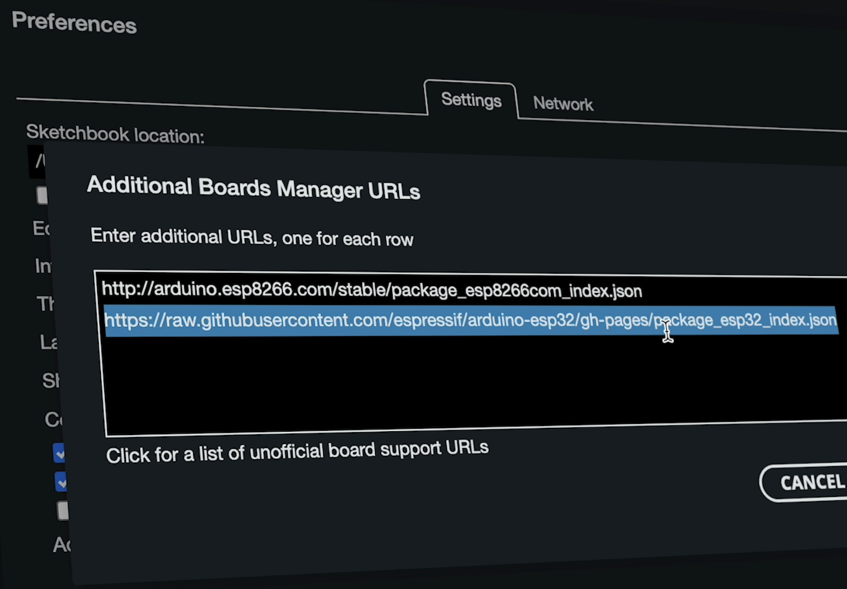Toggle the unchecked checkbox below the sketchbook path

point(42,195)
